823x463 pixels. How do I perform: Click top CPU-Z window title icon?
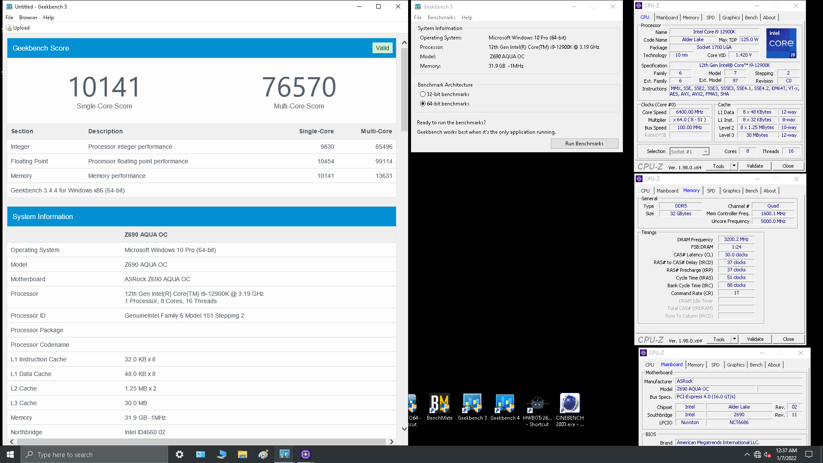point(639,6)
